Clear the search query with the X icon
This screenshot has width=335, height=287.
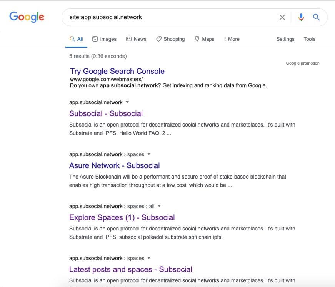click(282, 17)
